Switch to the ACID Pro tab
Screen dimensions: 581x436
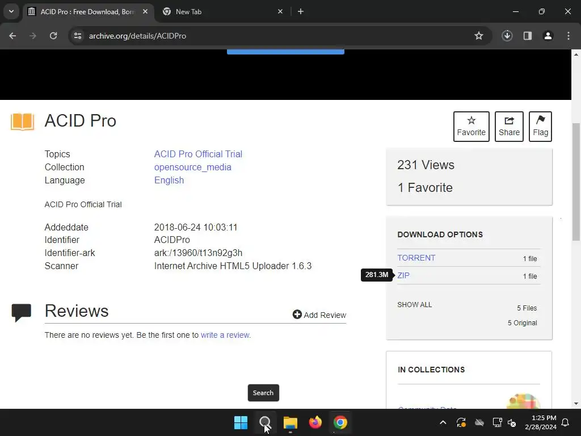pos(88,11)
